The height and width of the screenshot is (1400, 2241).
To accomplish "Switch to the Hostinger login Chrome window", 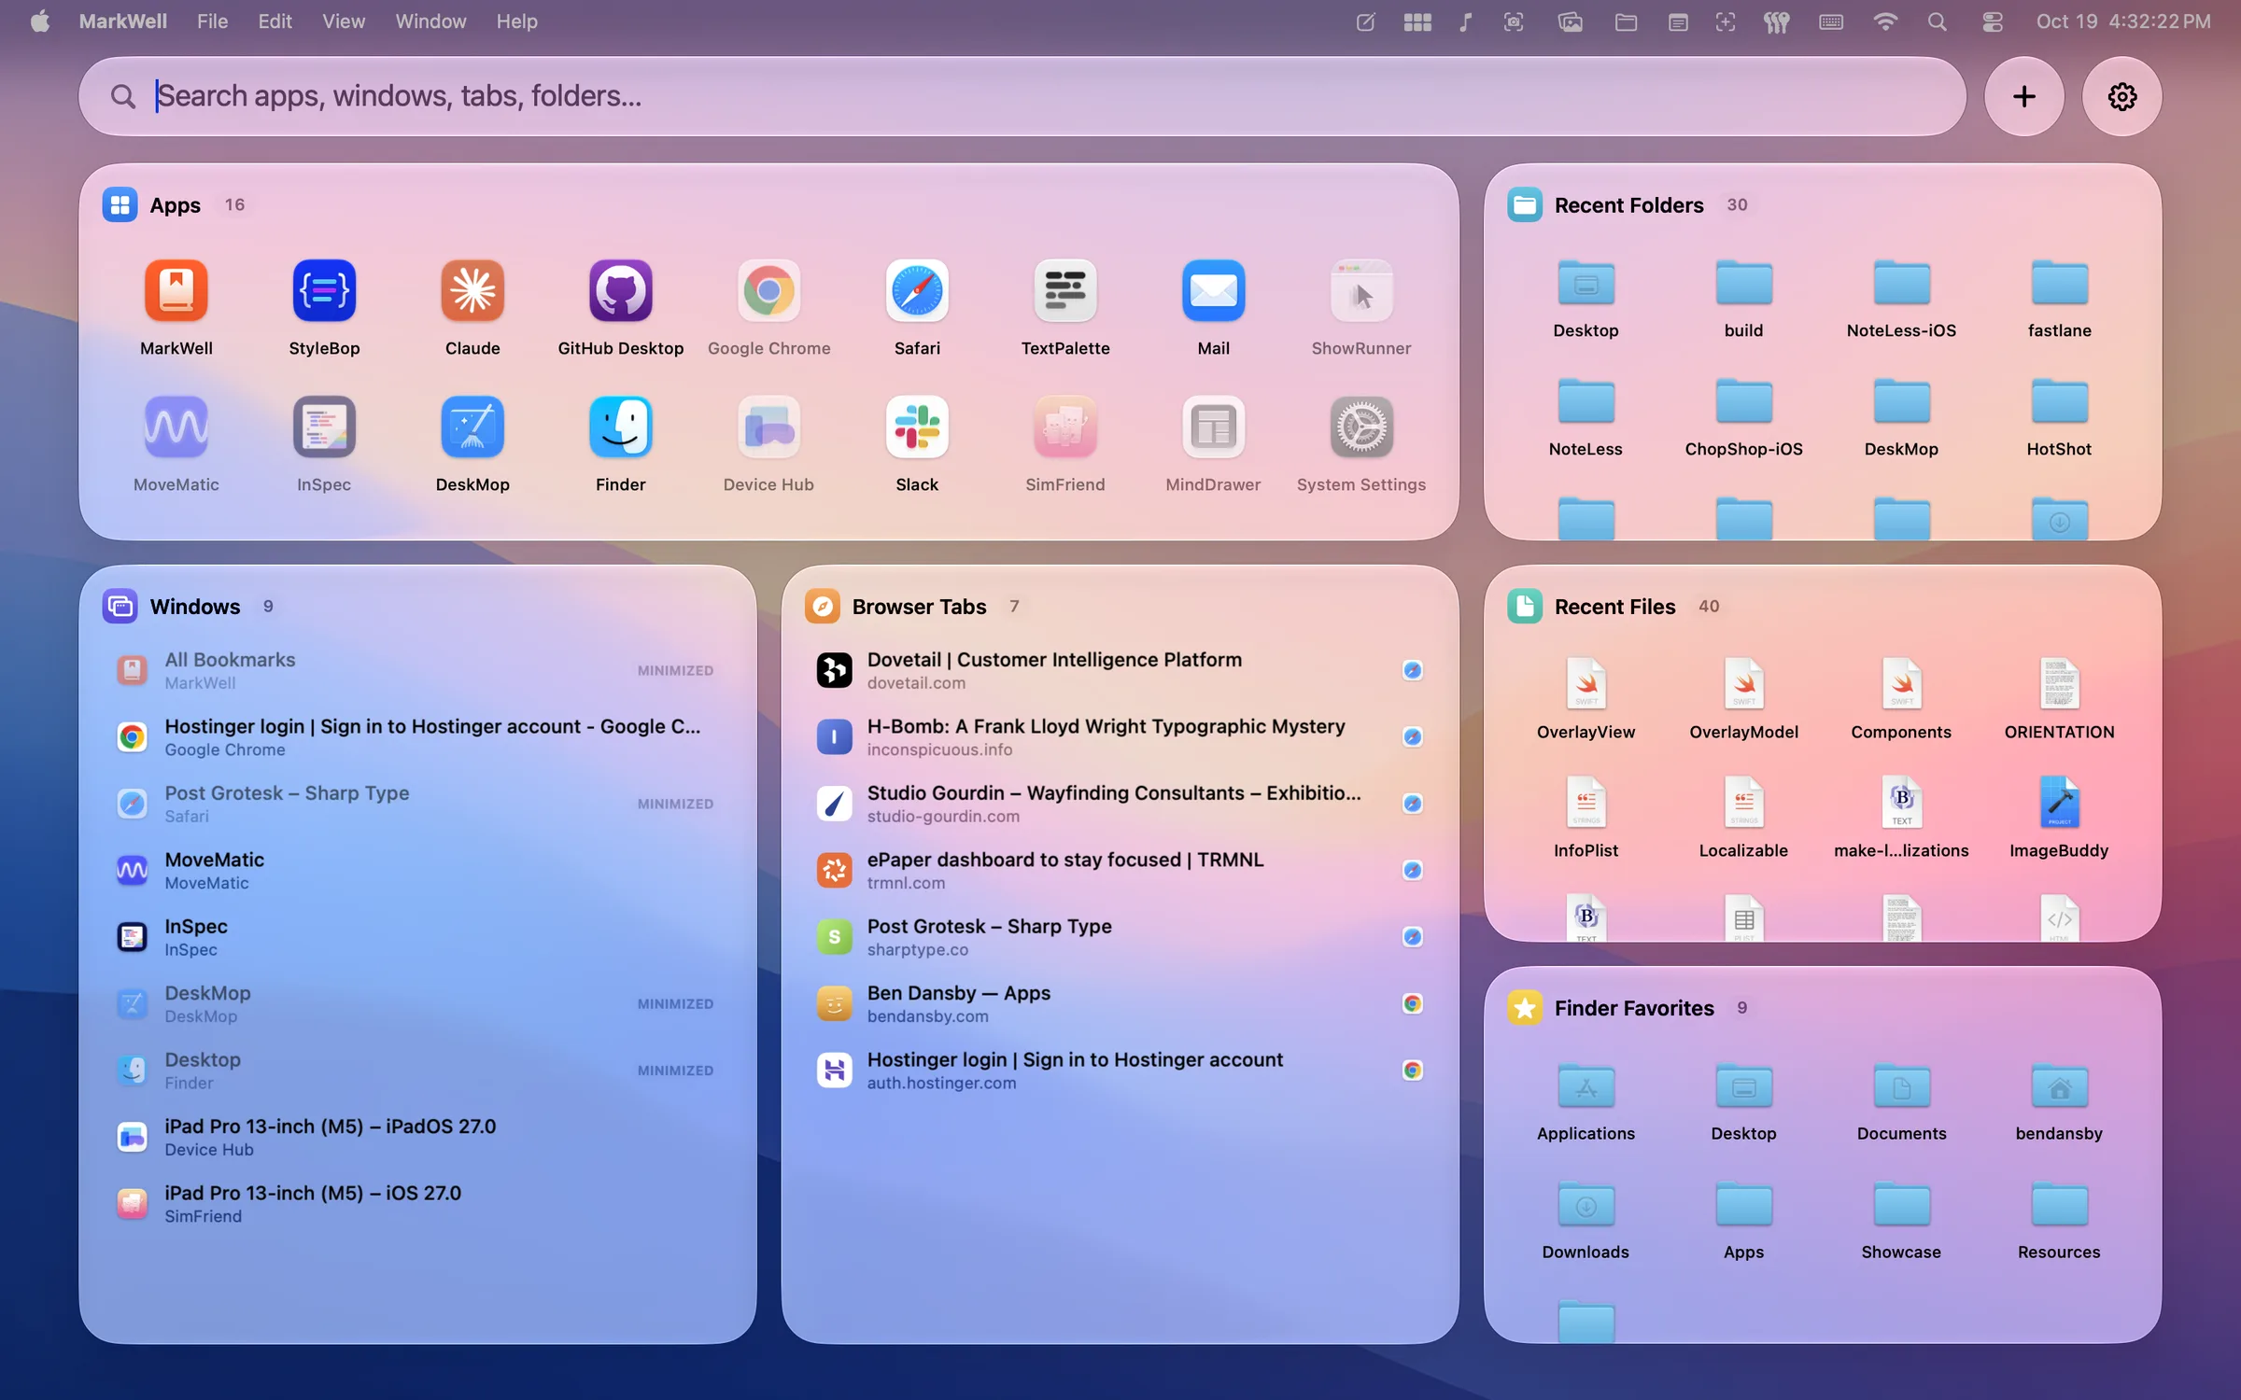I will (x=417, y=737).
